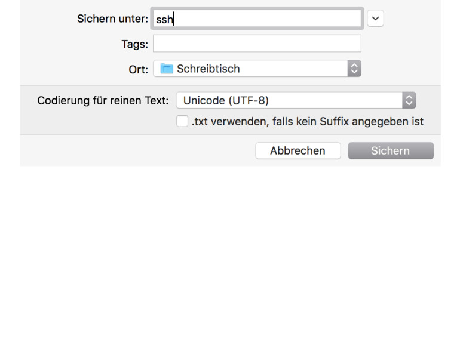Click the up-down arrows on the Ort popup
The height and width of the screenshot is (345, 460).
click(354, 69)
